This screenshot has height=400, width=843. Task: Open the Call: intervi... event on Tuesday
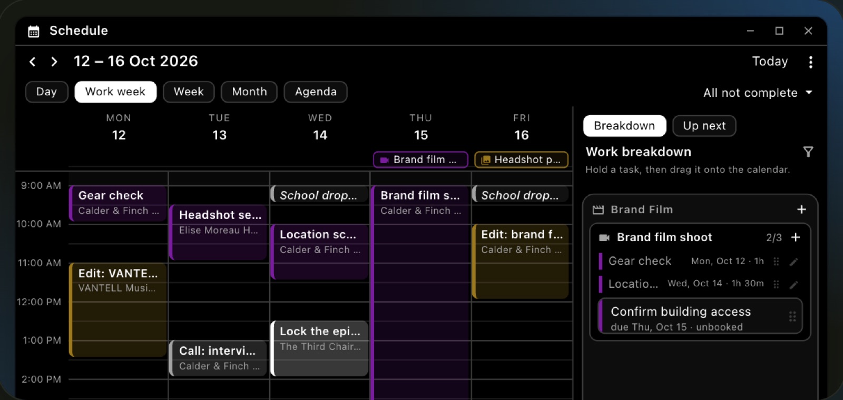[x=219, y=358]
